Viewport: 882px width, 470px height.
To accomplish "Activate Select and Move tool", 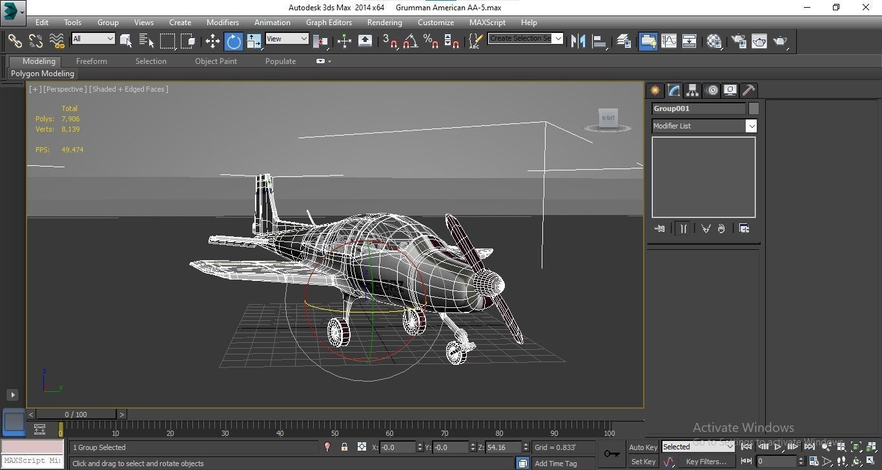I will [x=212, y=41].
